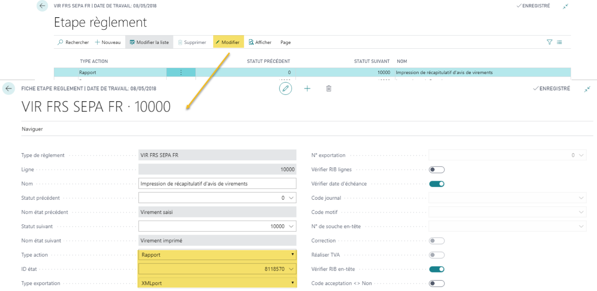Click the back arrow beside Fiche Etape Reglement
Viewport: 597px width, 291px height.
pos(9,89)
